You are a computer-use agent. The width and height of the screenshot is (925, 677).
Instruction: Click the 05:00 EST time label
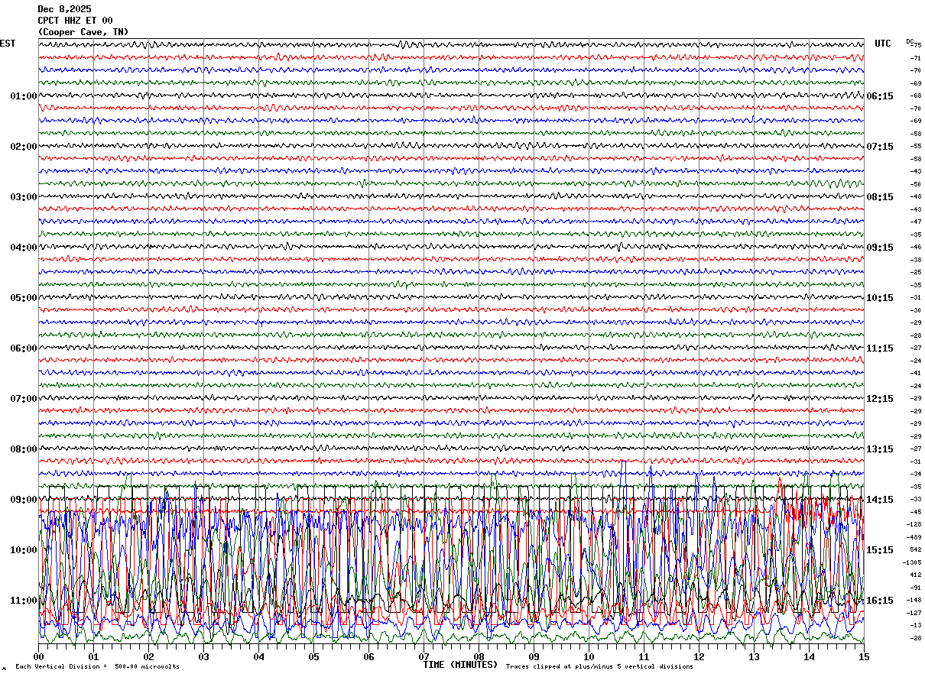(x=24, y=298)
